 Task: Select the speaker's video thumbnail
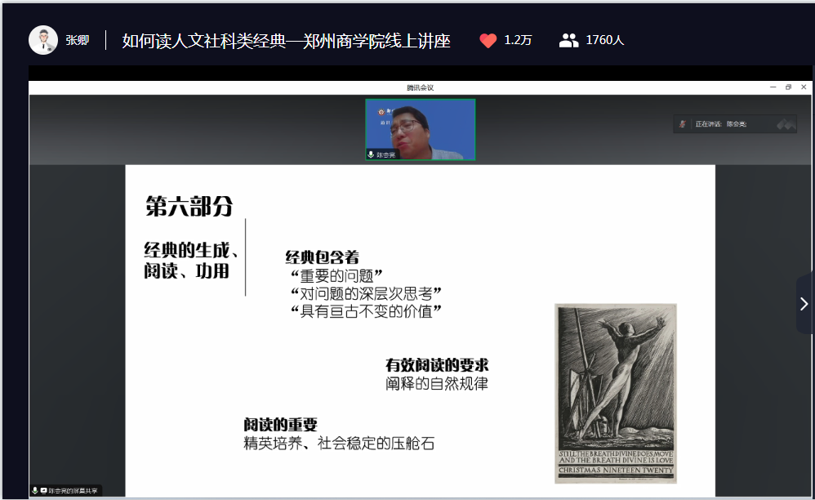click(x=420, y=129)
